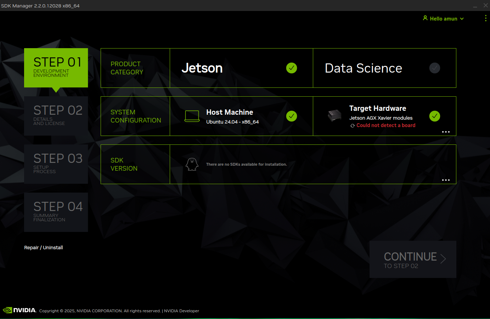Open Step 02 Details and License
Image resolution: width=490 pixels, height=319 pixels.
pyautogui.click(x=56, y=116)
